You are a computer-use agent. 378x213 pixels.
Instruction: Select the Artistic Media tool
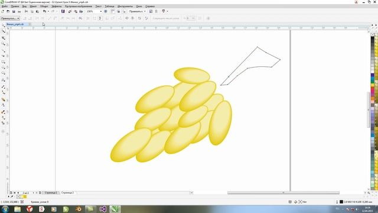pos(3,56)
